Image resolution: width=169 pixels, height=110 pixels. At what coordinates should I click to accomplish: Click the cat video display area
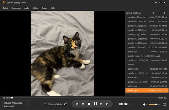coord(63,53)
